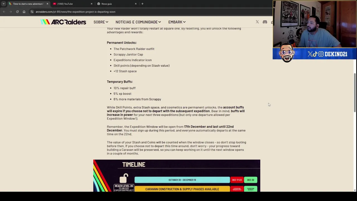Switch to the YouTube browser tab
This screenshot has height=201, width=357.
click(73, 4)
